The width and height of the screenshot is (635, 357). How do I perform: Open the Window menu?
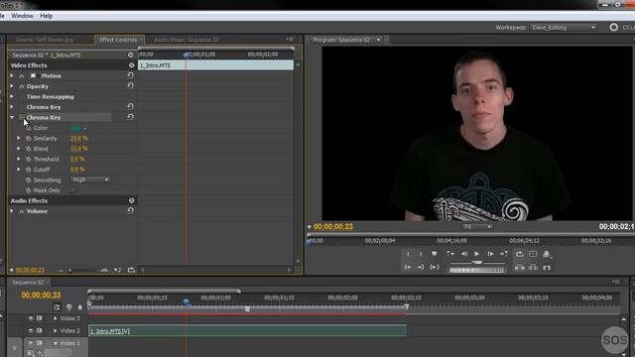tap(22, 16)
